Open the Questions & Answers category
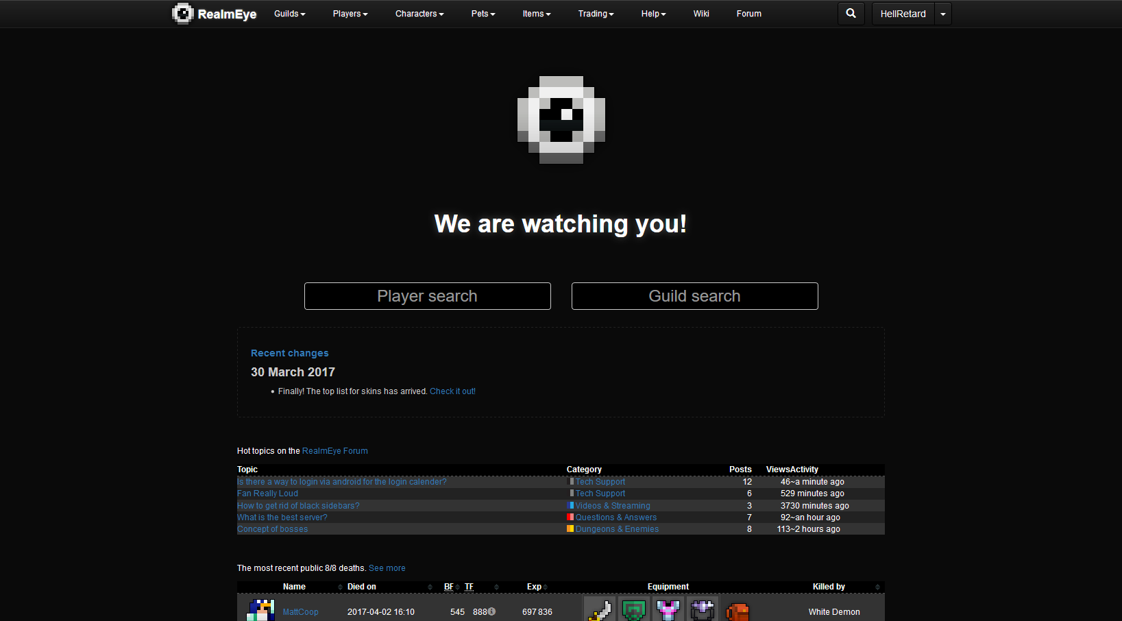 [x=616, y=517]
